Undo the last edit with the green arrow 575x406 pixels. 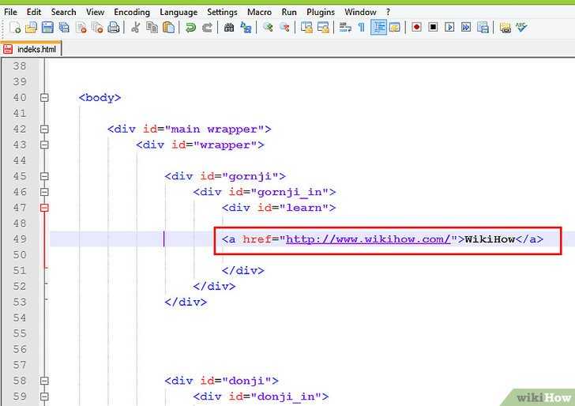tap(190, 28)
